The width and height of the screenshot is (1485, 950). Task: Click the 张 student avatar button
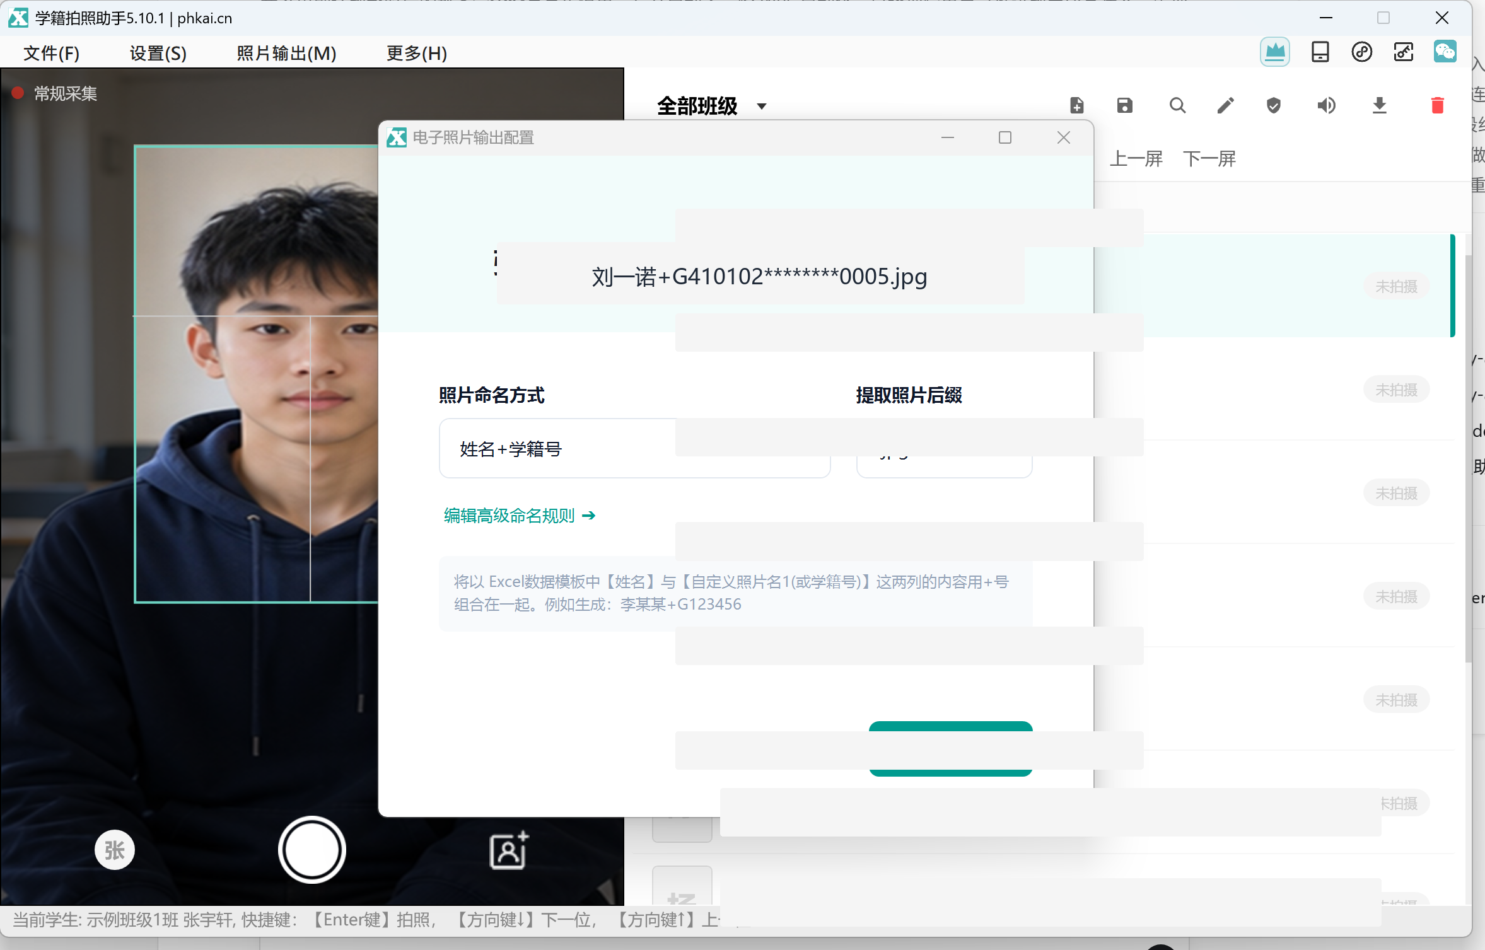114,850
